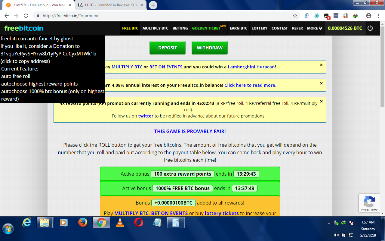Click the page vertical scrollbar thumb
385x241 pixels.
[382, 67]
